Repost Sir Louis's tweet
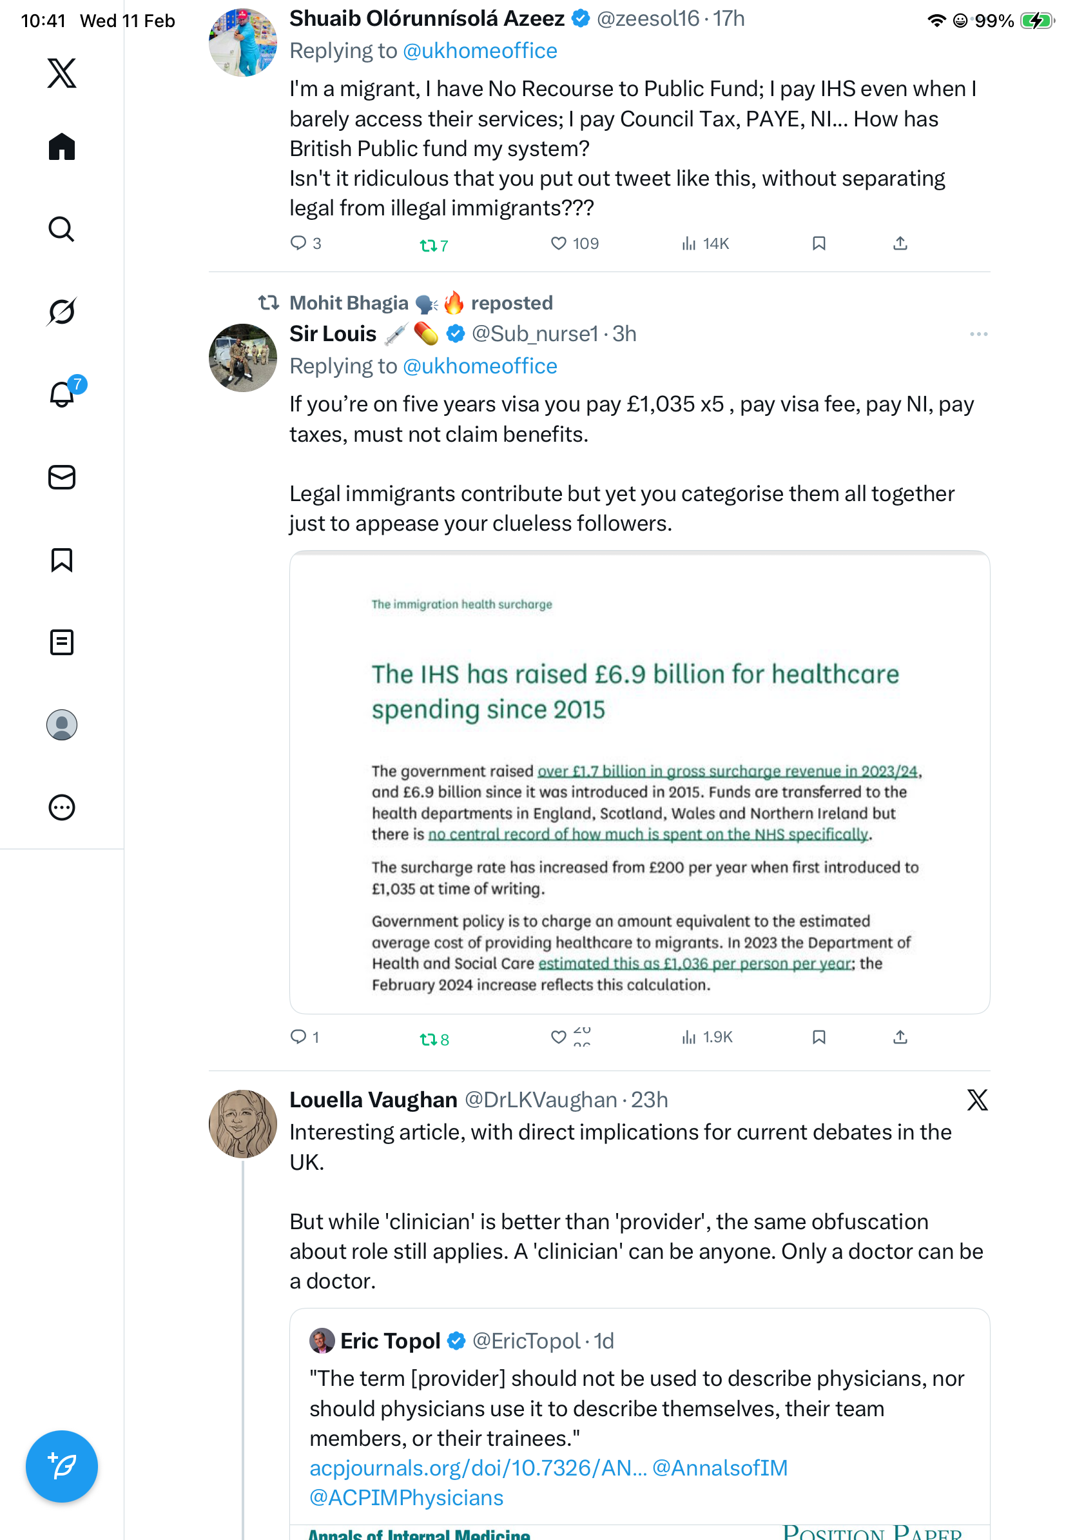Screen dimensions: 1075x1540 tap(428, 1039)
